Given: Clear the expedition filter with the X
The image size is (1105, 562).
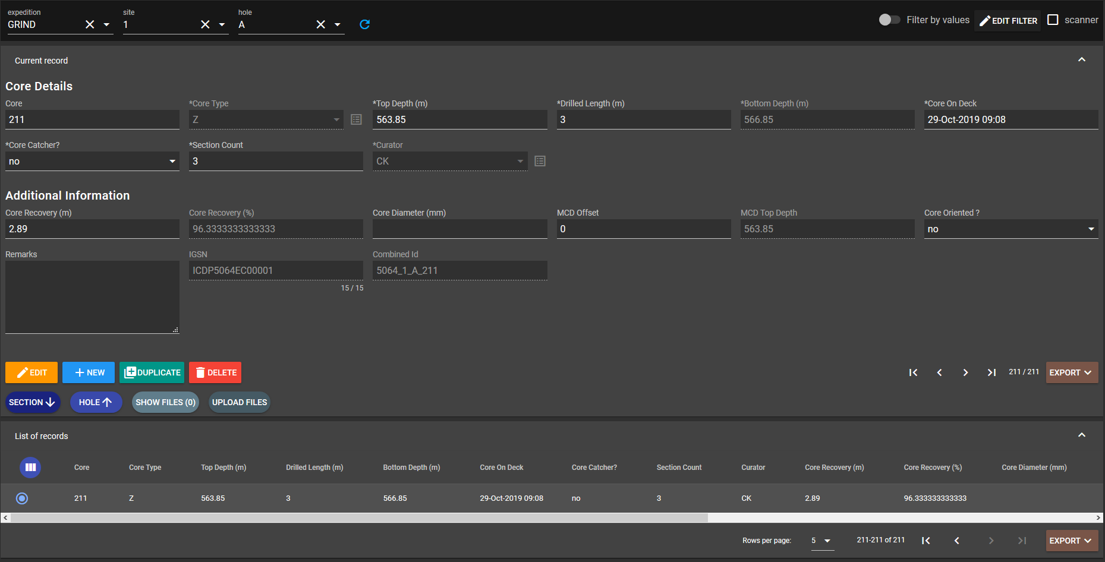Looking at the screenshot, I should point(90,24).
